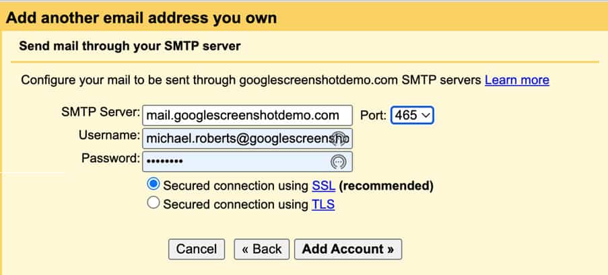Focus the Password input field
Image resolution: width=608 pixels, height=275 pixels.
pyautogui.click(x=247, y=161)
